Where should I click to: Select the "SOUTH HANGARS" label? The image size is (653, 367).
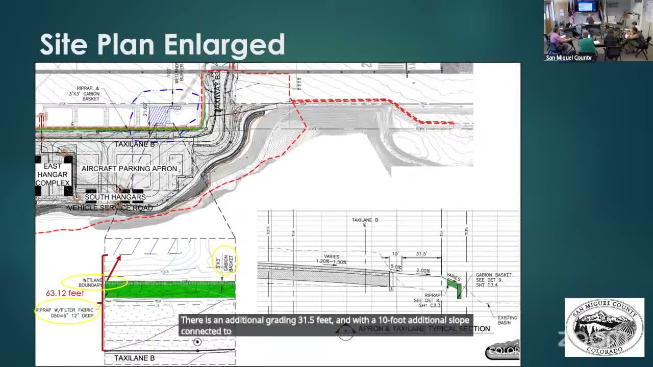click(115, 197)
